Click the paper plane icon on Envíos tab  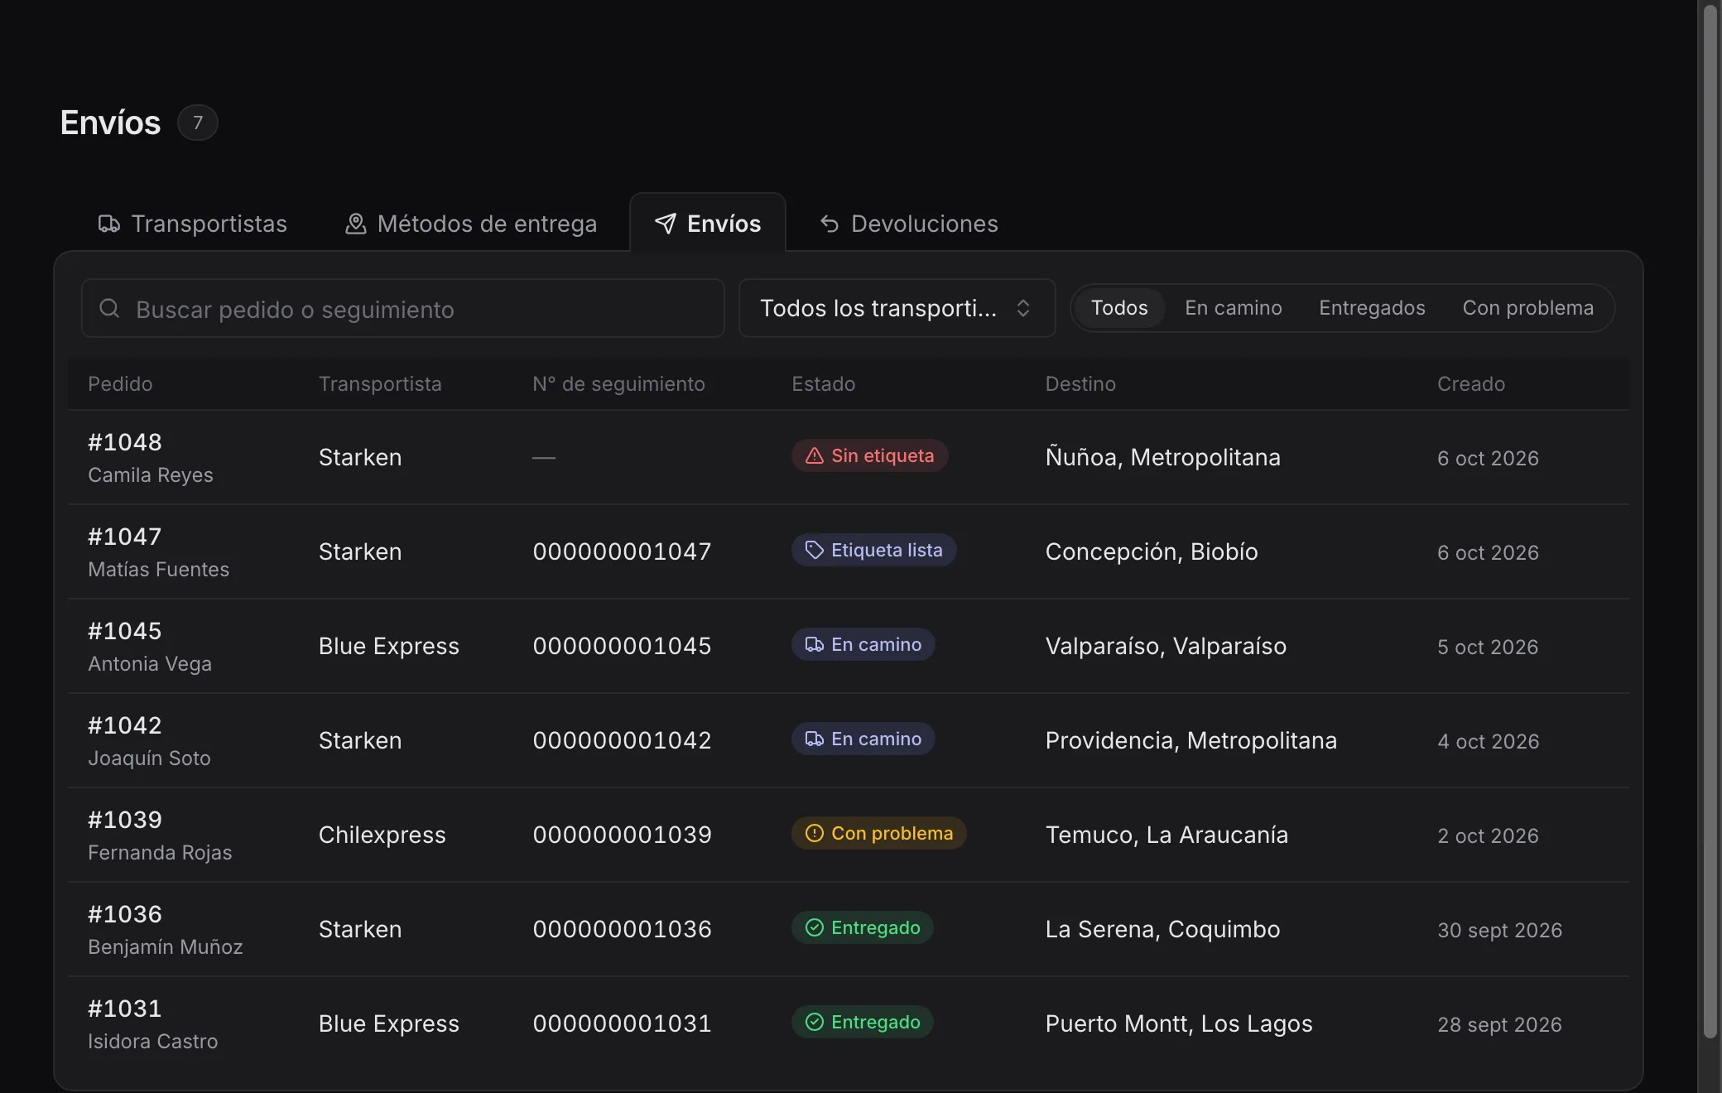point(666,224)
